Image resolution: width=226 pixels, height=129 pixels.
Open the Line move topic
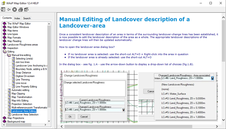pyautogui.click(x=21, y=83)
